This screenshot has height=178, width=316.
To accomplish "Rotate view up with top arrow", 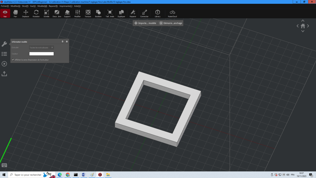I will point(303,21).
